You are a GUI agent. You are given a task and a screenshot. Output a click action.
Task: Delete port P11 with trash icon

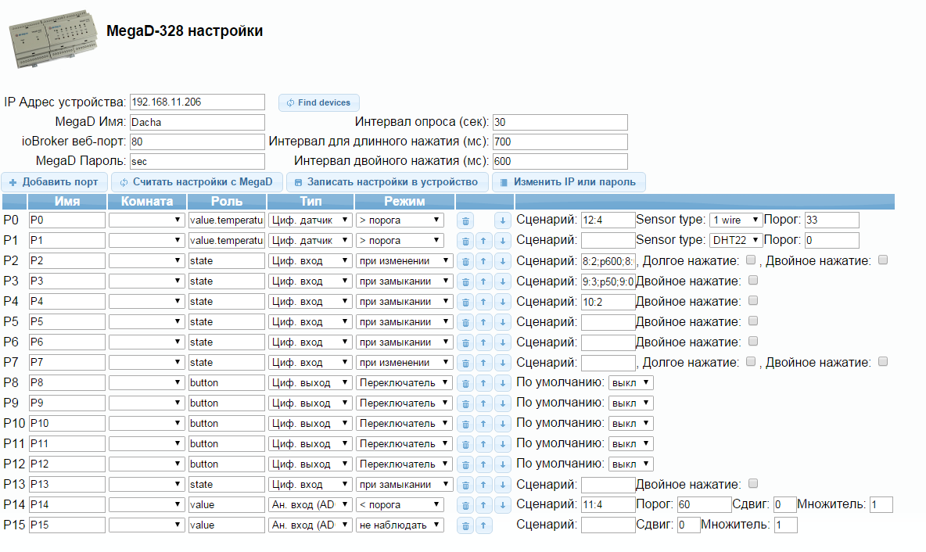(x=465, y=444)
